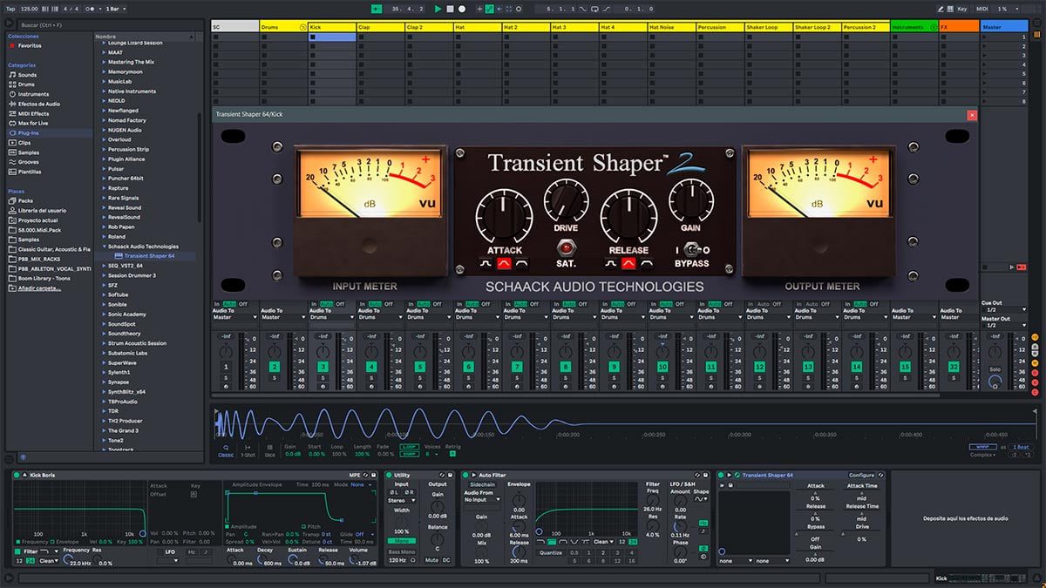Select the Kick track header
1046x588 pixels.
pyautogui.click(x=332, y=27)
